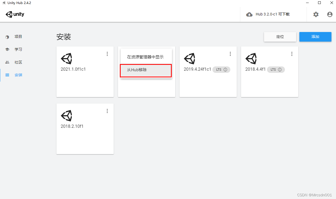Click the blue 添加 button
This screenshot has width=336, height=199.
click(315, 37)
